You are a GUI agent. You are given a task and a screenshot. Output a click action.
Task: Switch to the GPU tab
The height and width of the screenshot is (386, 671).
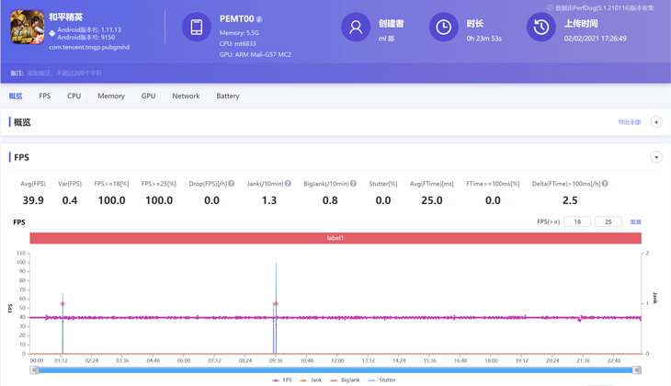click(148, 96)
